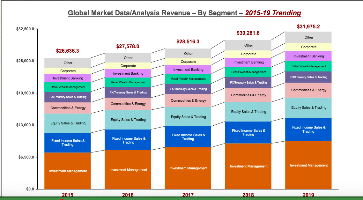Click the 2018 year axis label
This screenshot has height=200, width=363.
[248, 195]
